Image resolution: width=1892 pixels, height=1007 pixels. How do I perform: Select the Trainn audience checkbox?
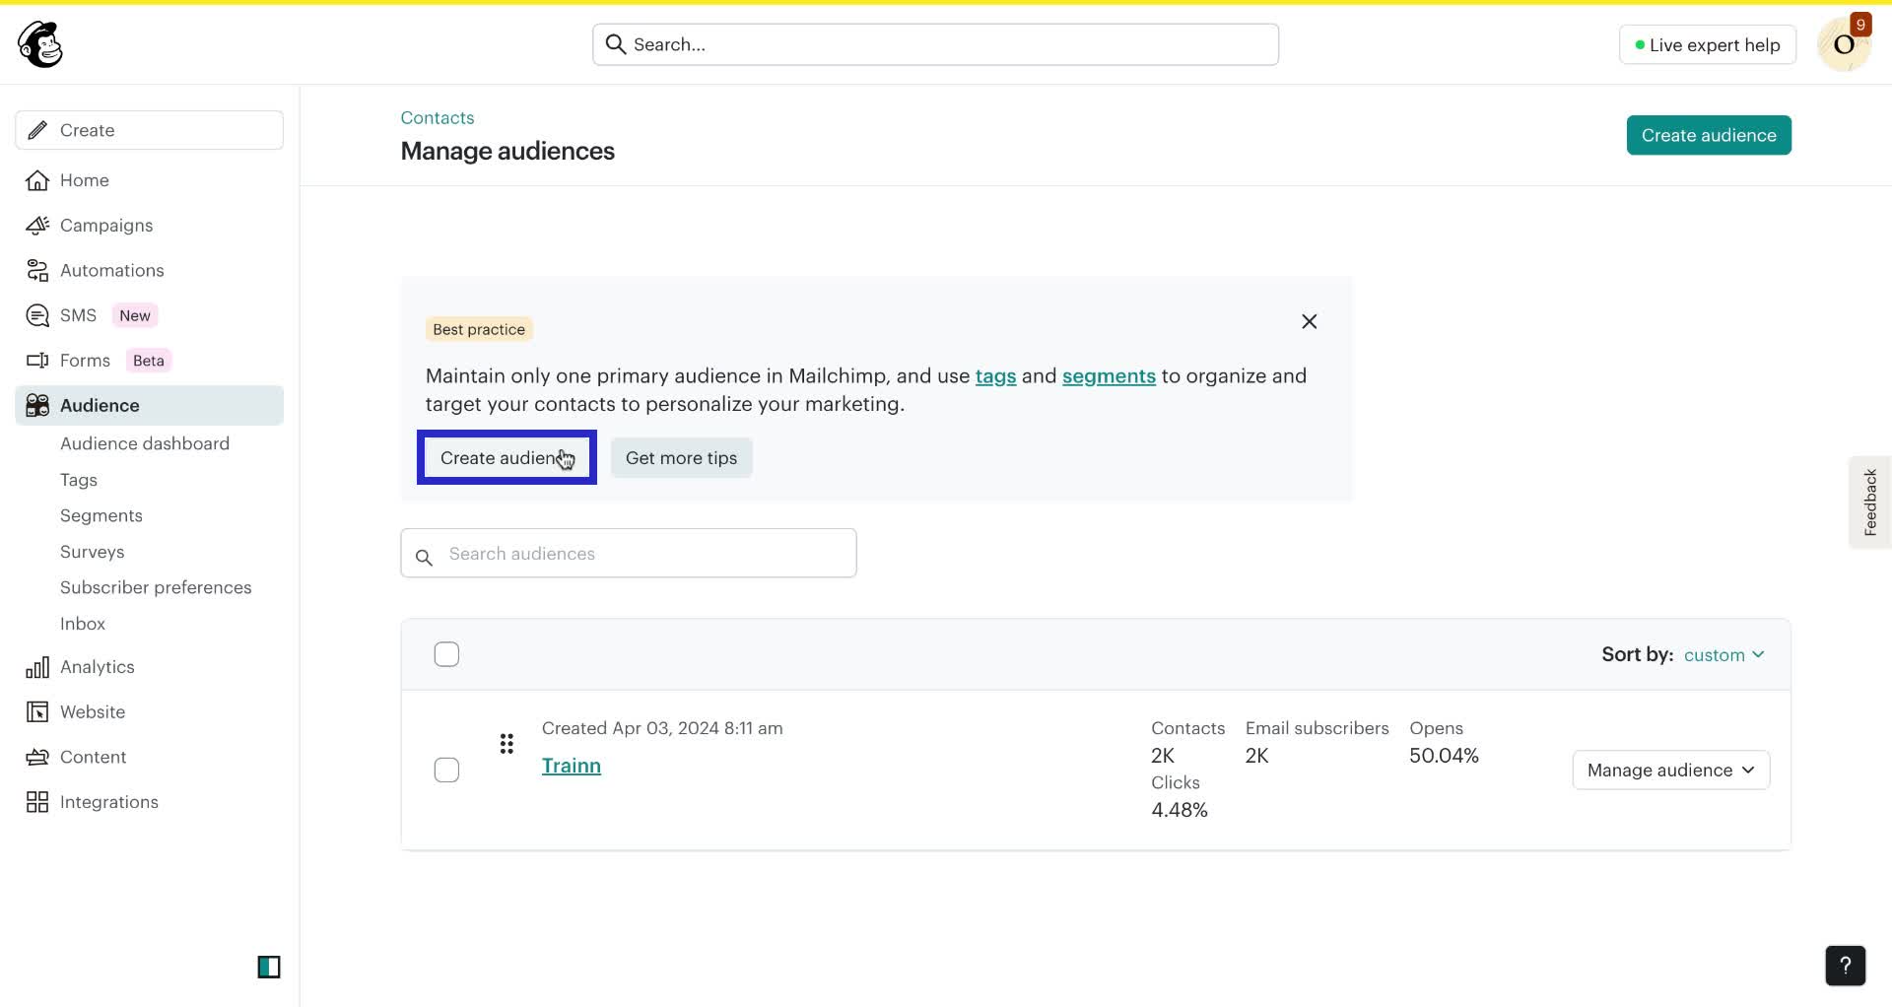(x=446, y=770)
